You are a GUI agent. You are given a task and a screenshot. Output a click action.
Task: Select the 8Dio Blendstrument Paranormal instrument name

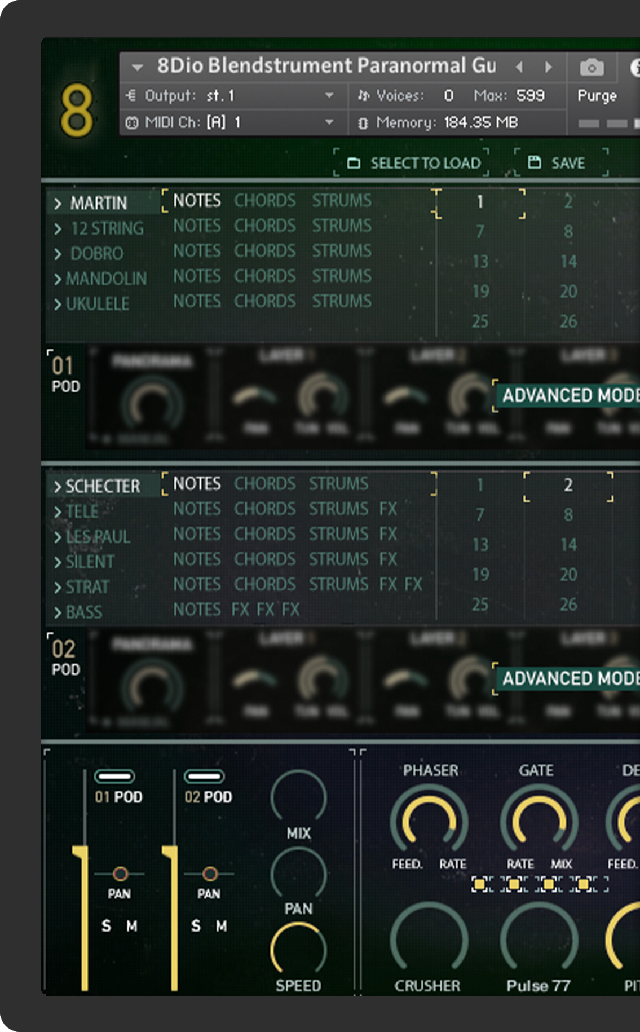[x=326, y=66]
